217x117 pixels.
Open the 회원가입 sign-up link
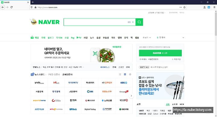pyautogui.click(x=176, y=59)
